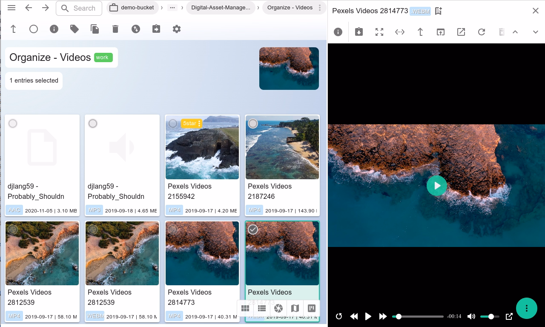Screen dimensions: 545x327
Task: Select the checkbox on djlang59 AAC file
Action: tap(13, 123)
